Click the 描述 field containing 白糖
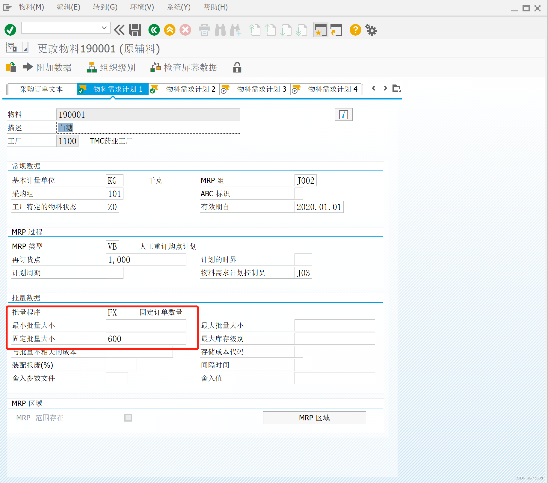 coord(148,128)
